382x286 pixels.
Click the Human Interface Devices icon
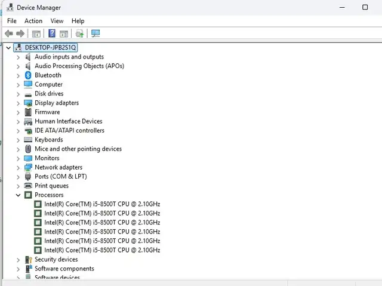pyautogui.click(x=28, y=121)
